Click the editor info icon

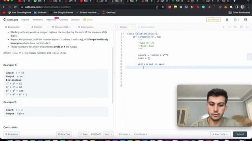click(x=223, y=27)
